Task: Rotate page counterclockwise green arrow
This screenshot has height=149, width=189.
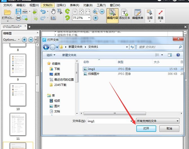Action: pyautogui.click(x=67, y=12)
